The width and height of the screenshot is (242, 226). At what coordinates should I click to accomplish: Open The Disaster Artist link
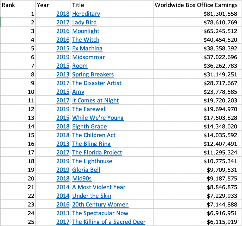tap(97, 83)
